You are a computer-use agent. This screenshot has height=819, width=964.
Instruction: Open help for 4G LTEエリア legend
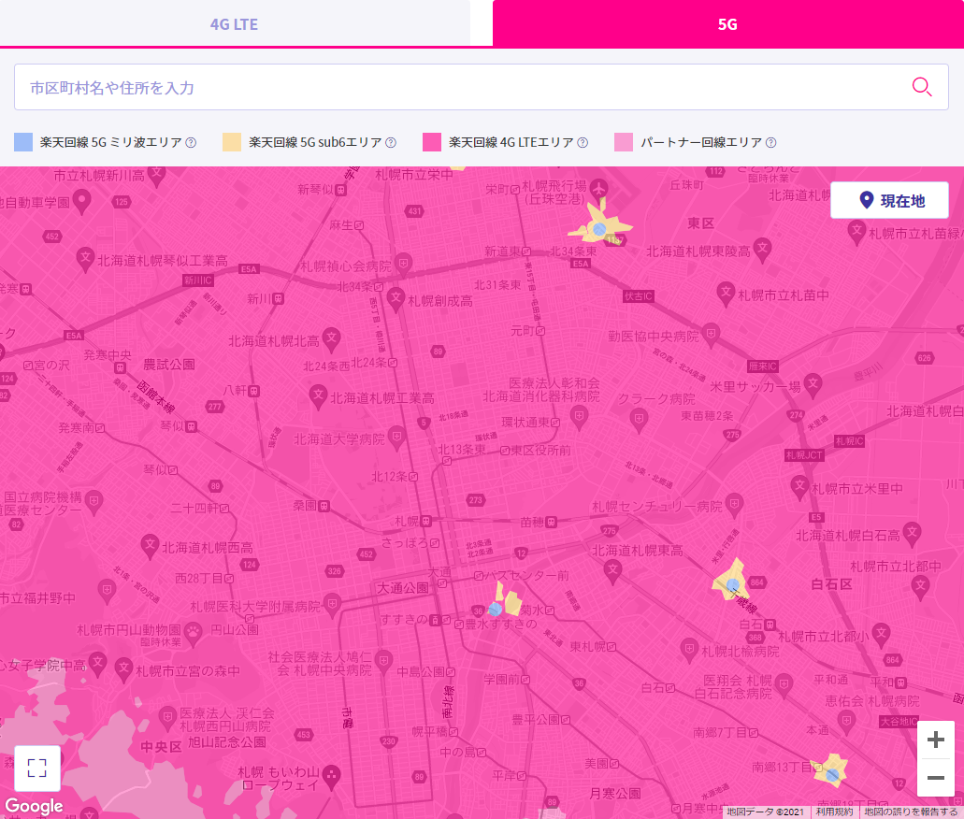coord(583,143)
